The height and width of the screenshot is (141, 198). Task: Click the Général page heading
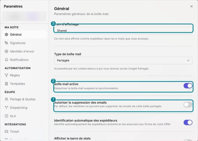(x=62, y=9)
